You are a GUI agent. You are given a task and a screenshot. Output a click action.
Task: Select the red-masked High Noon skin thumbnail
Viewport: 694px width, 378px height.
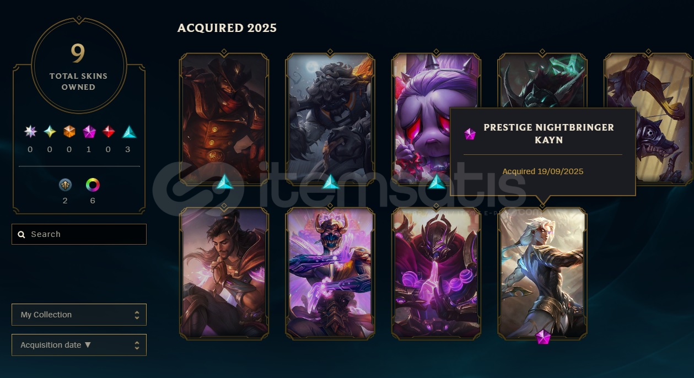click(224, 118)
